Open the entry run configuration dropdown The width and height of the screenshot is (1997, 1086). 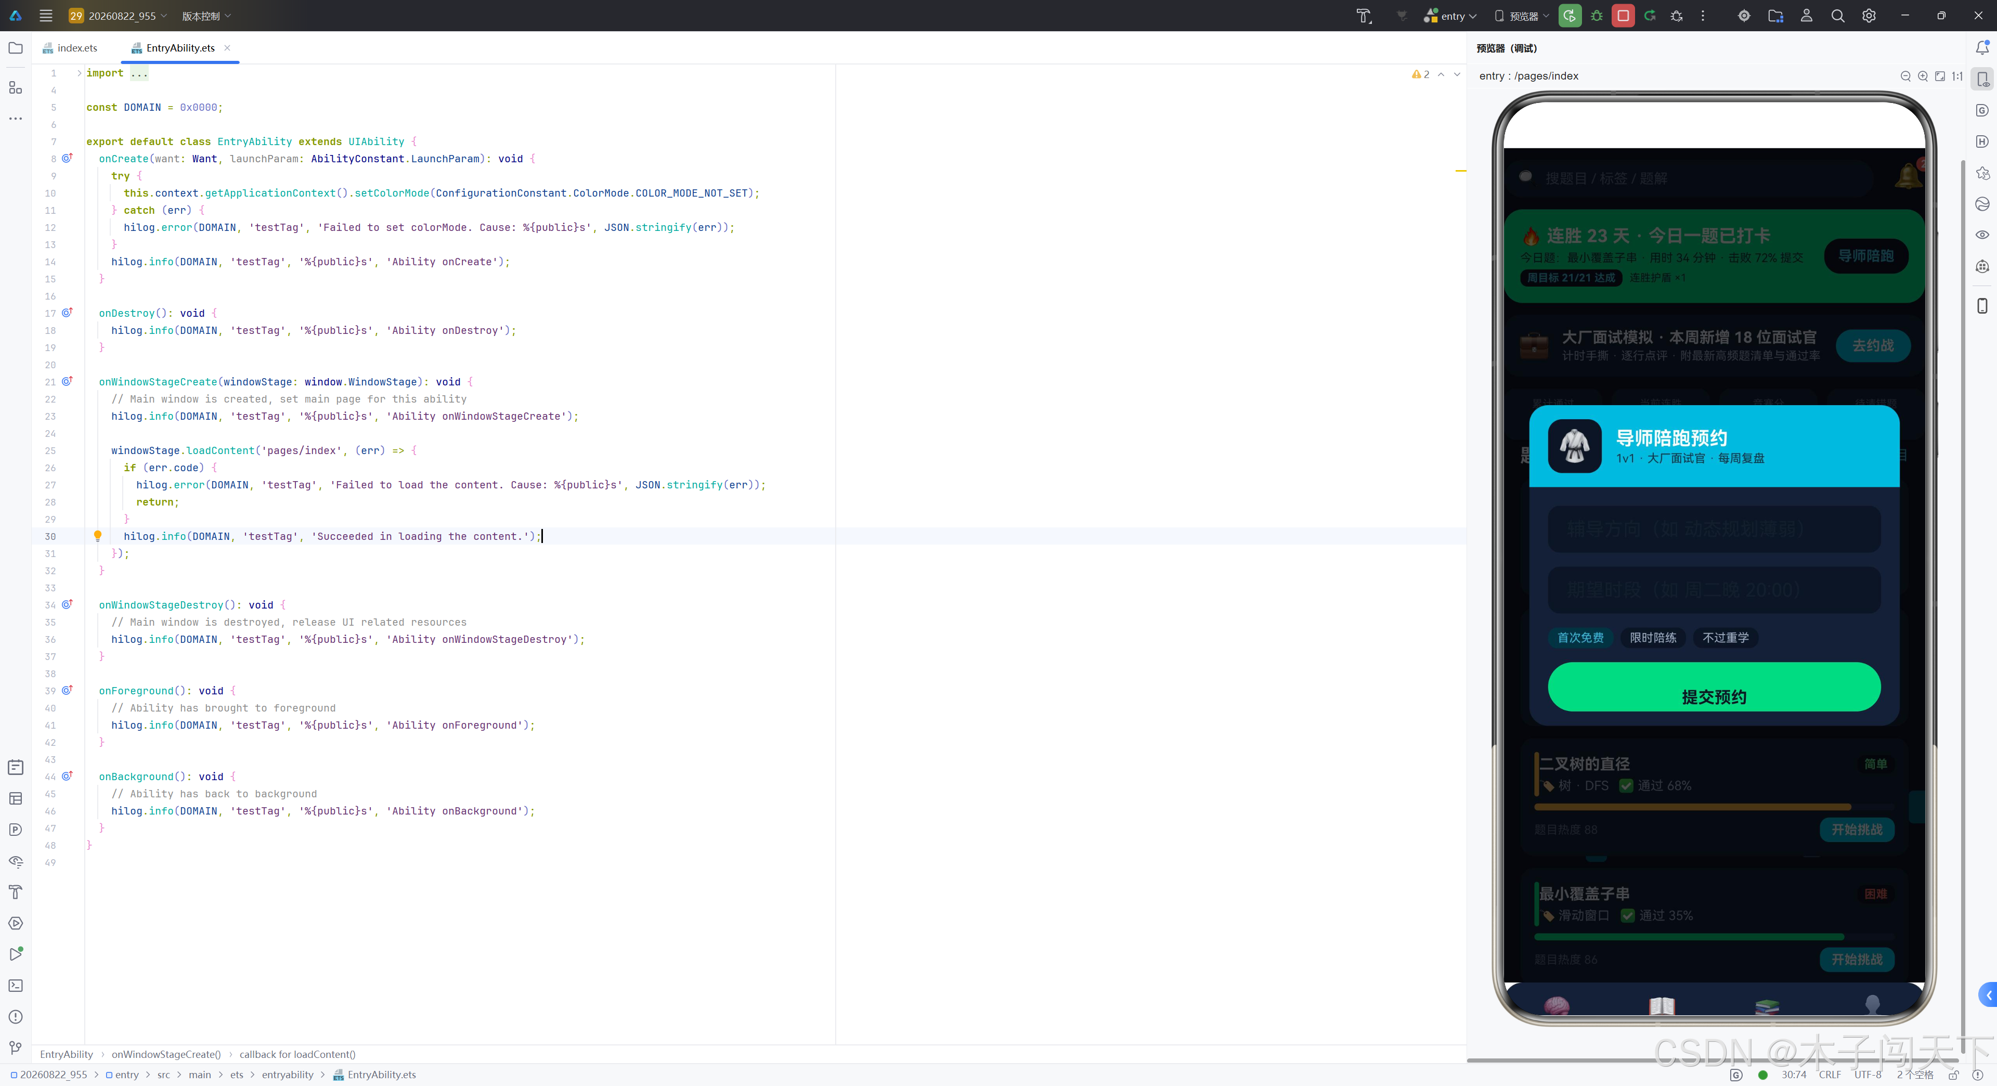pos(1450,16)
